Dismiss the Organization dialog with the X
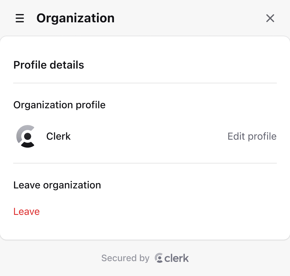Image resolution: width=290 pixels, height=276 pixels. 270,18
